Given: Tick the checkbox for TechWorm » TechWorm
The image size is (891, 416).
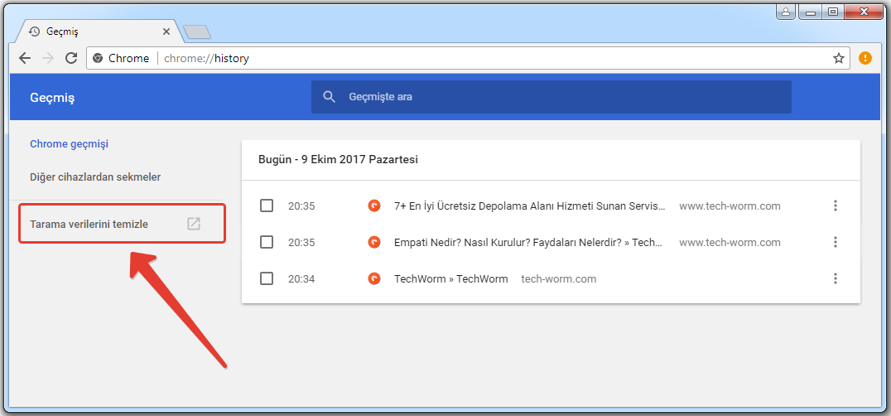Looking at the screenshot, I should click(x=267, y=278).
